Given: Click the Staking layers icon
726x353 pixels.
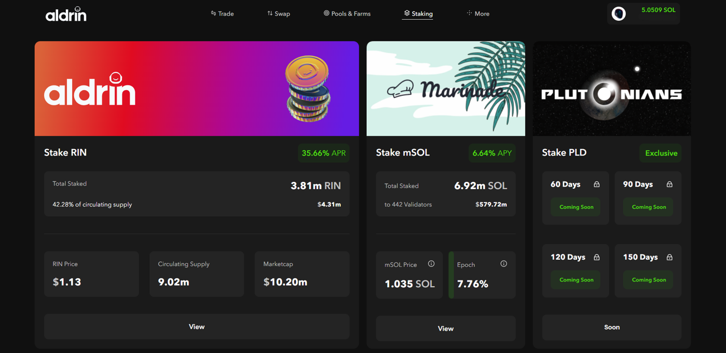Looking at the screenshot, I should click(x=407, y=13).
